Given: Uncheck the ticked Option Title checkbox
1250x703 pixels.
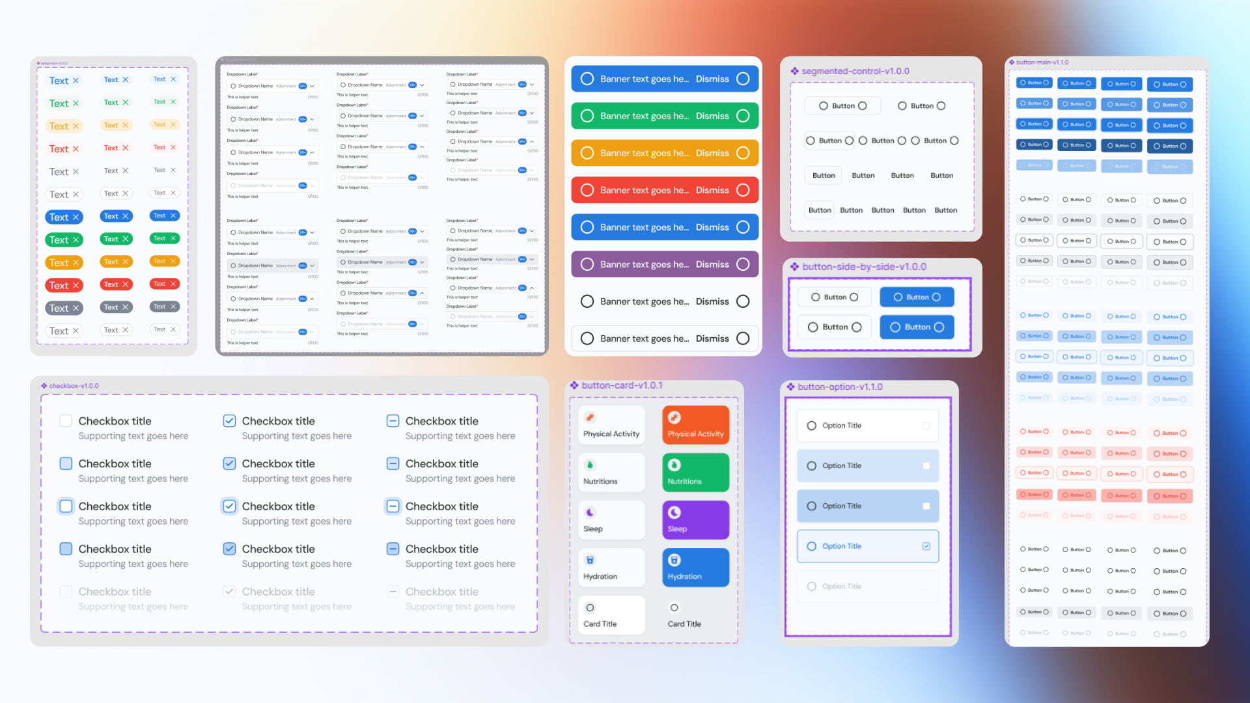Looking at the screenshot, I should [926, 546].
